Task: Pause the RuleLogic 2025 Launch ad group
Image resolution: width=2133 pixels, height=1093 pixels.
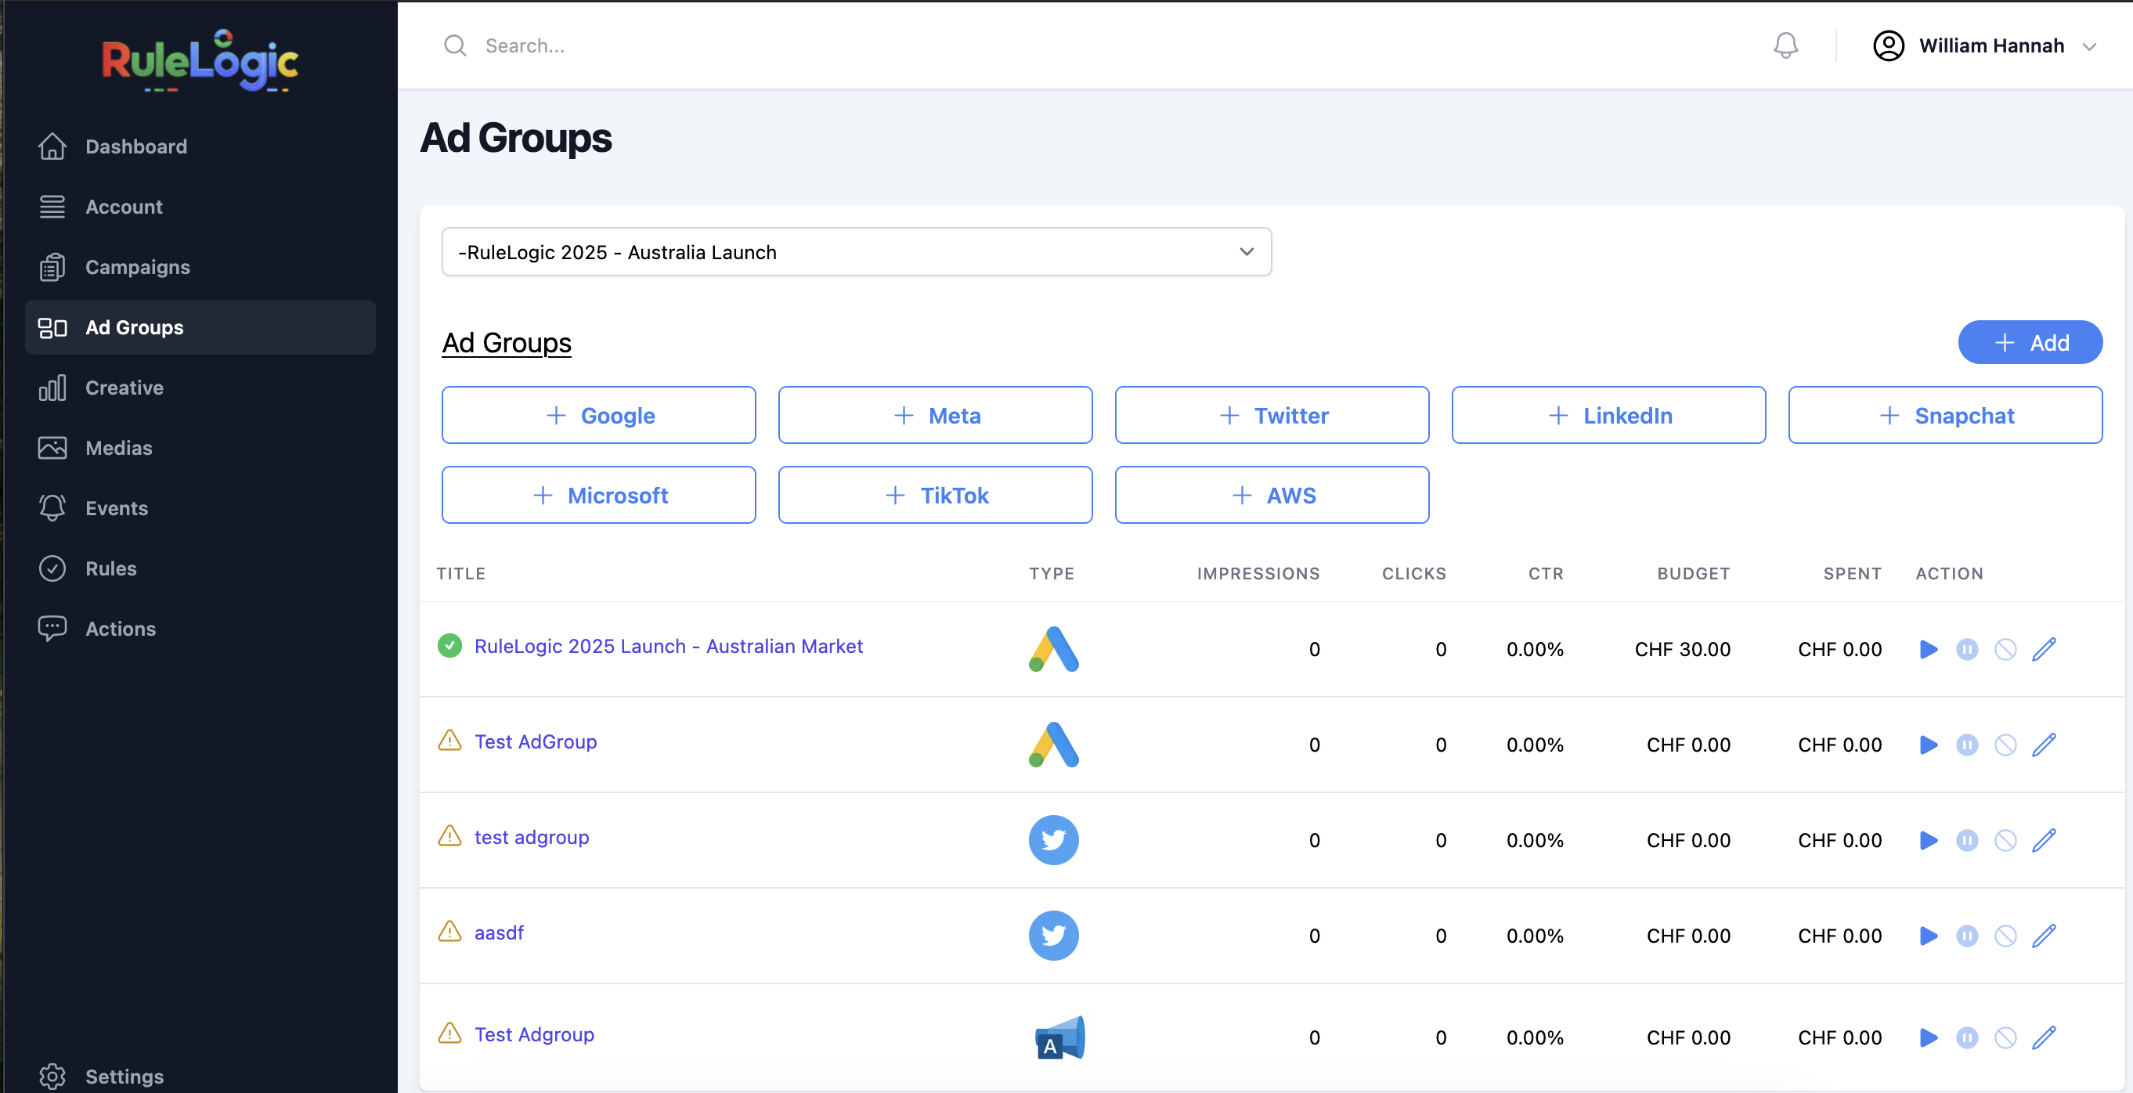Action: point(1968,649)
